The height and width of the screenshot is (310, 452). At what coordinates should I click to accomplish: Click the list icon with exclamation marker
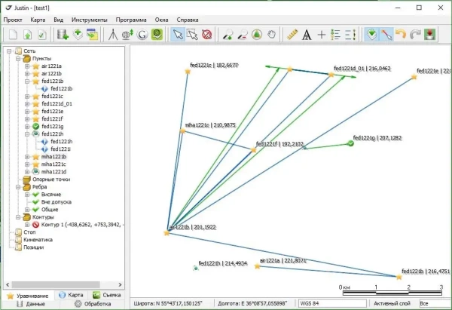pyautogui.click(x=350, y=35)
